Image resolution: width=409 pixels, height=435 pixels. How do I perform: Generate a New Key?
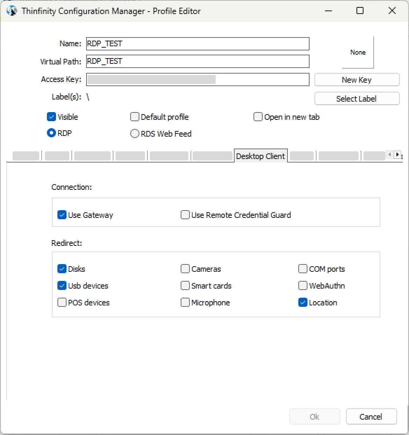tap(356, 80)
